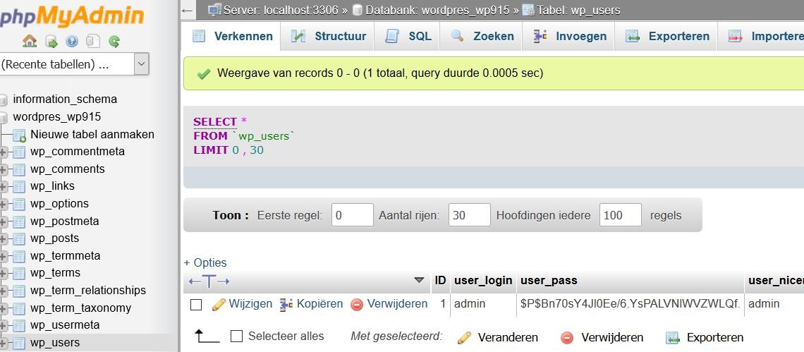This screenshot has width=804, height=352.
Task: Click Verwijderen under Met geselecteerd
Action: (x=611, y=338)
